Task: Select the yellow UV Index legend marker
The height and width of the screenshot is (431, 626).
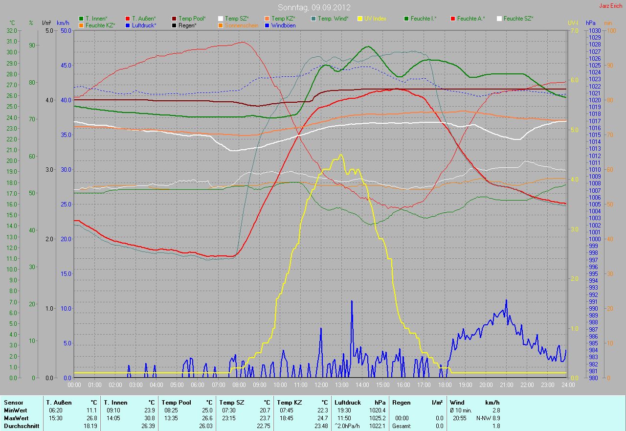Action: [x=360, y=19]
